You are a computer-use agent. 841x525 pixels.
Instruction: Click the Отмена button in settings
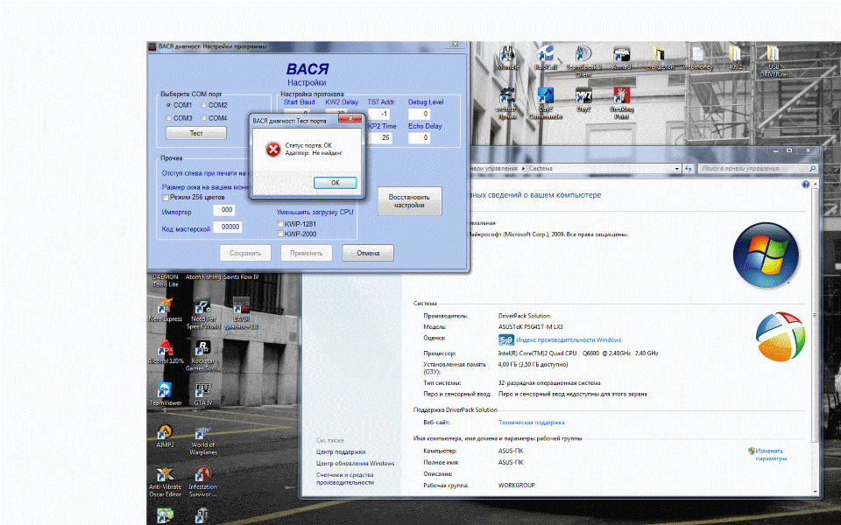pos(368,254)
